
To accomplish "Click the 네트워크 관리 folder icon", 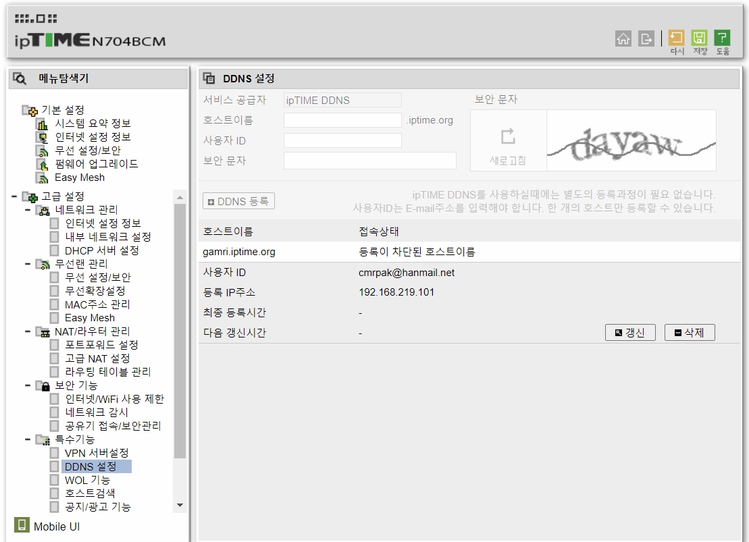I will click(43, 210).
